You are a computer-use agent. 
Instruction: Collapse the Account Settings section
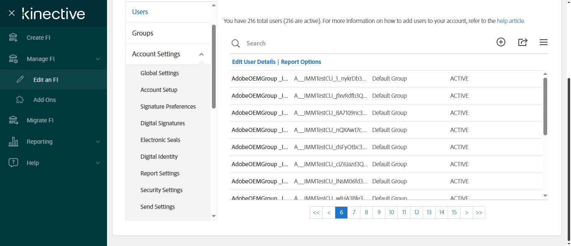[x=201, y=54]
